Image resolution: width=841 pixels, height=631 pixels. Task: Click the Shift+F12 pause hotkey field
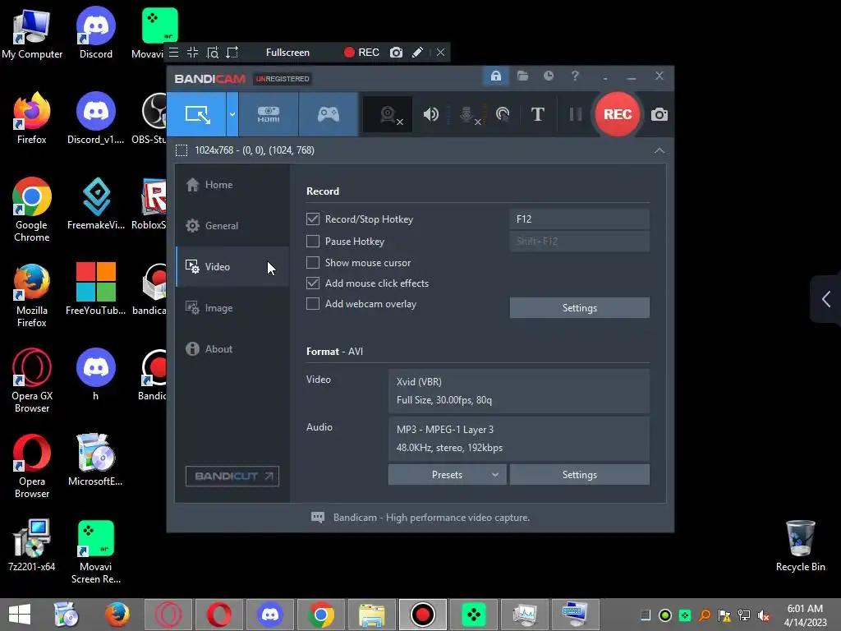click(x=579, y=242)
